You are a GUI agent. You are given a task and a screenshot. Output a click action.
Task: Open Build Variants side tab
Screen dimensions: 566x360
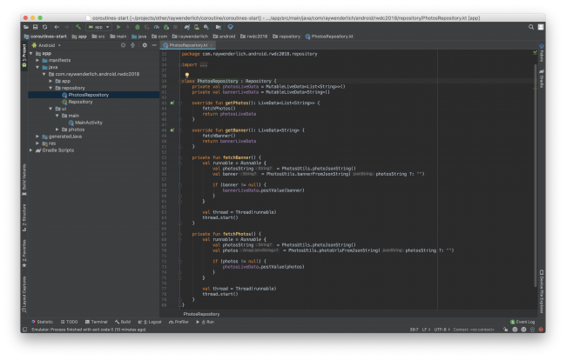coord(24,179)
